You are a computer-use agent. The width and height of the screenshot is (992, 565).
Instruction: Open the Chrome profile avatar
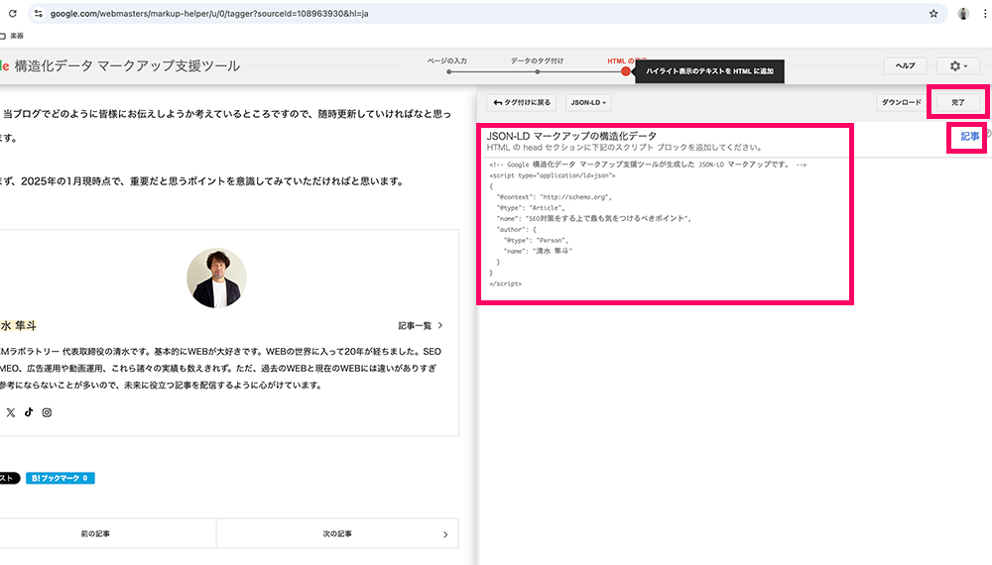click(x=963, y=13)
